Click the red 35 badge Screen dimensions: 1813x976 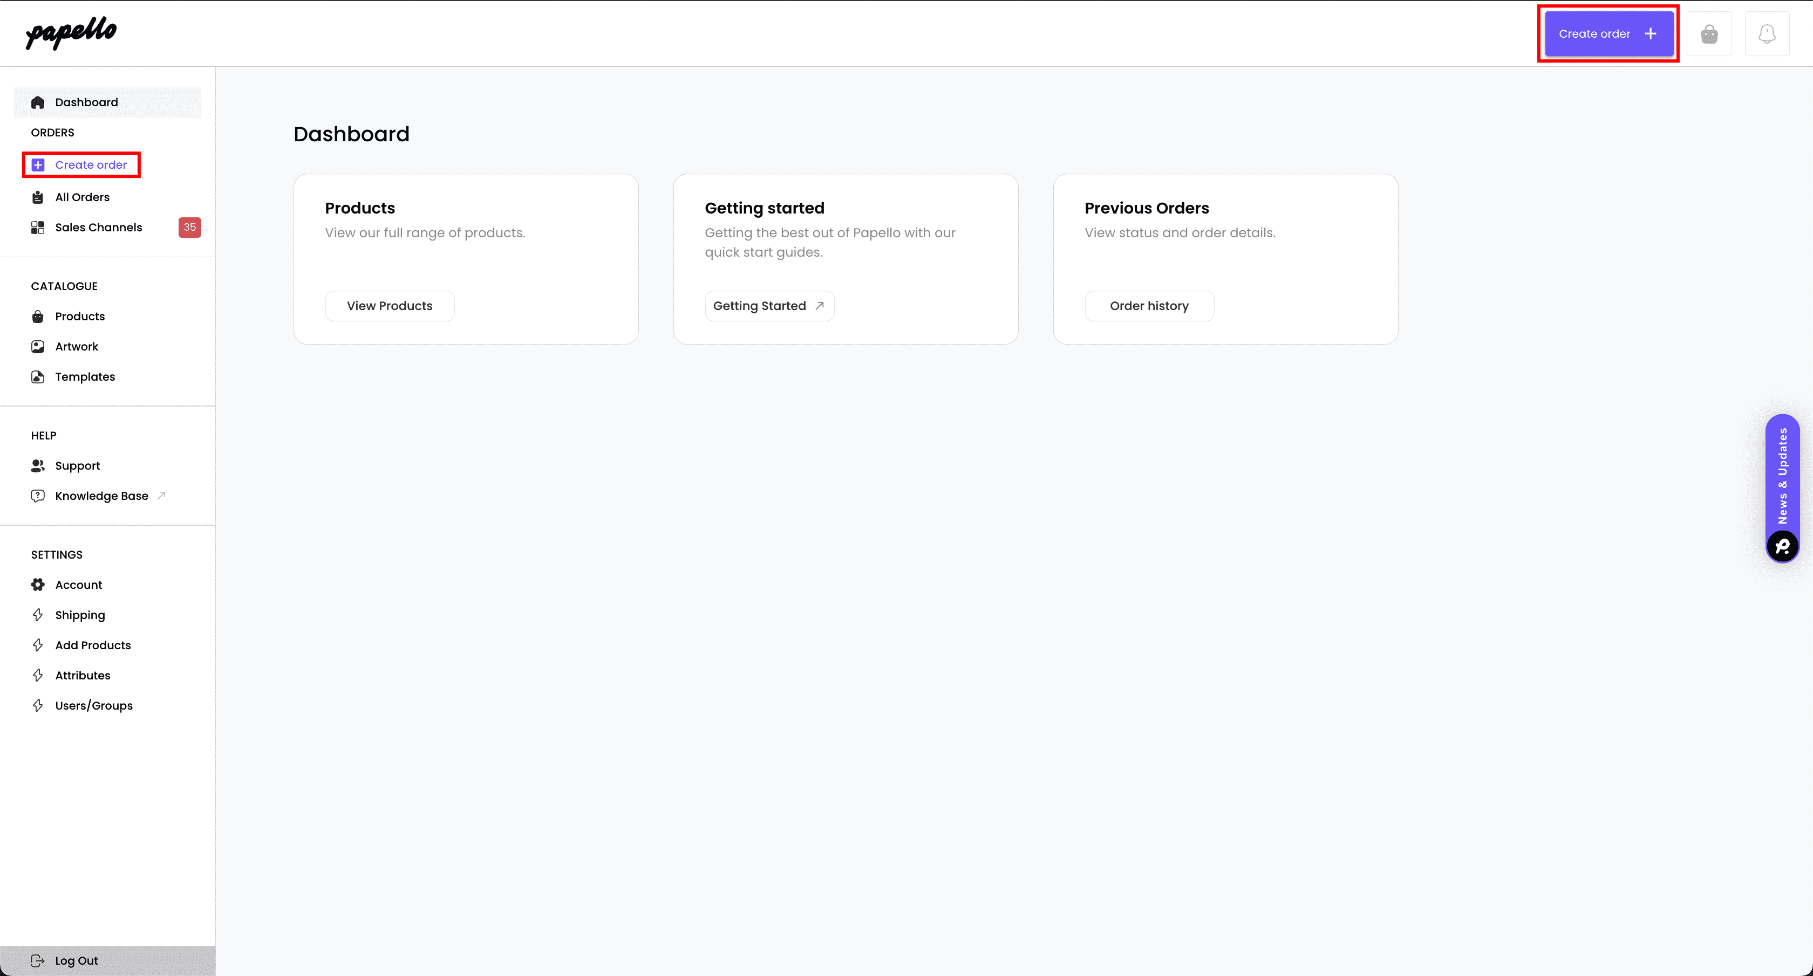coord(190,227)
